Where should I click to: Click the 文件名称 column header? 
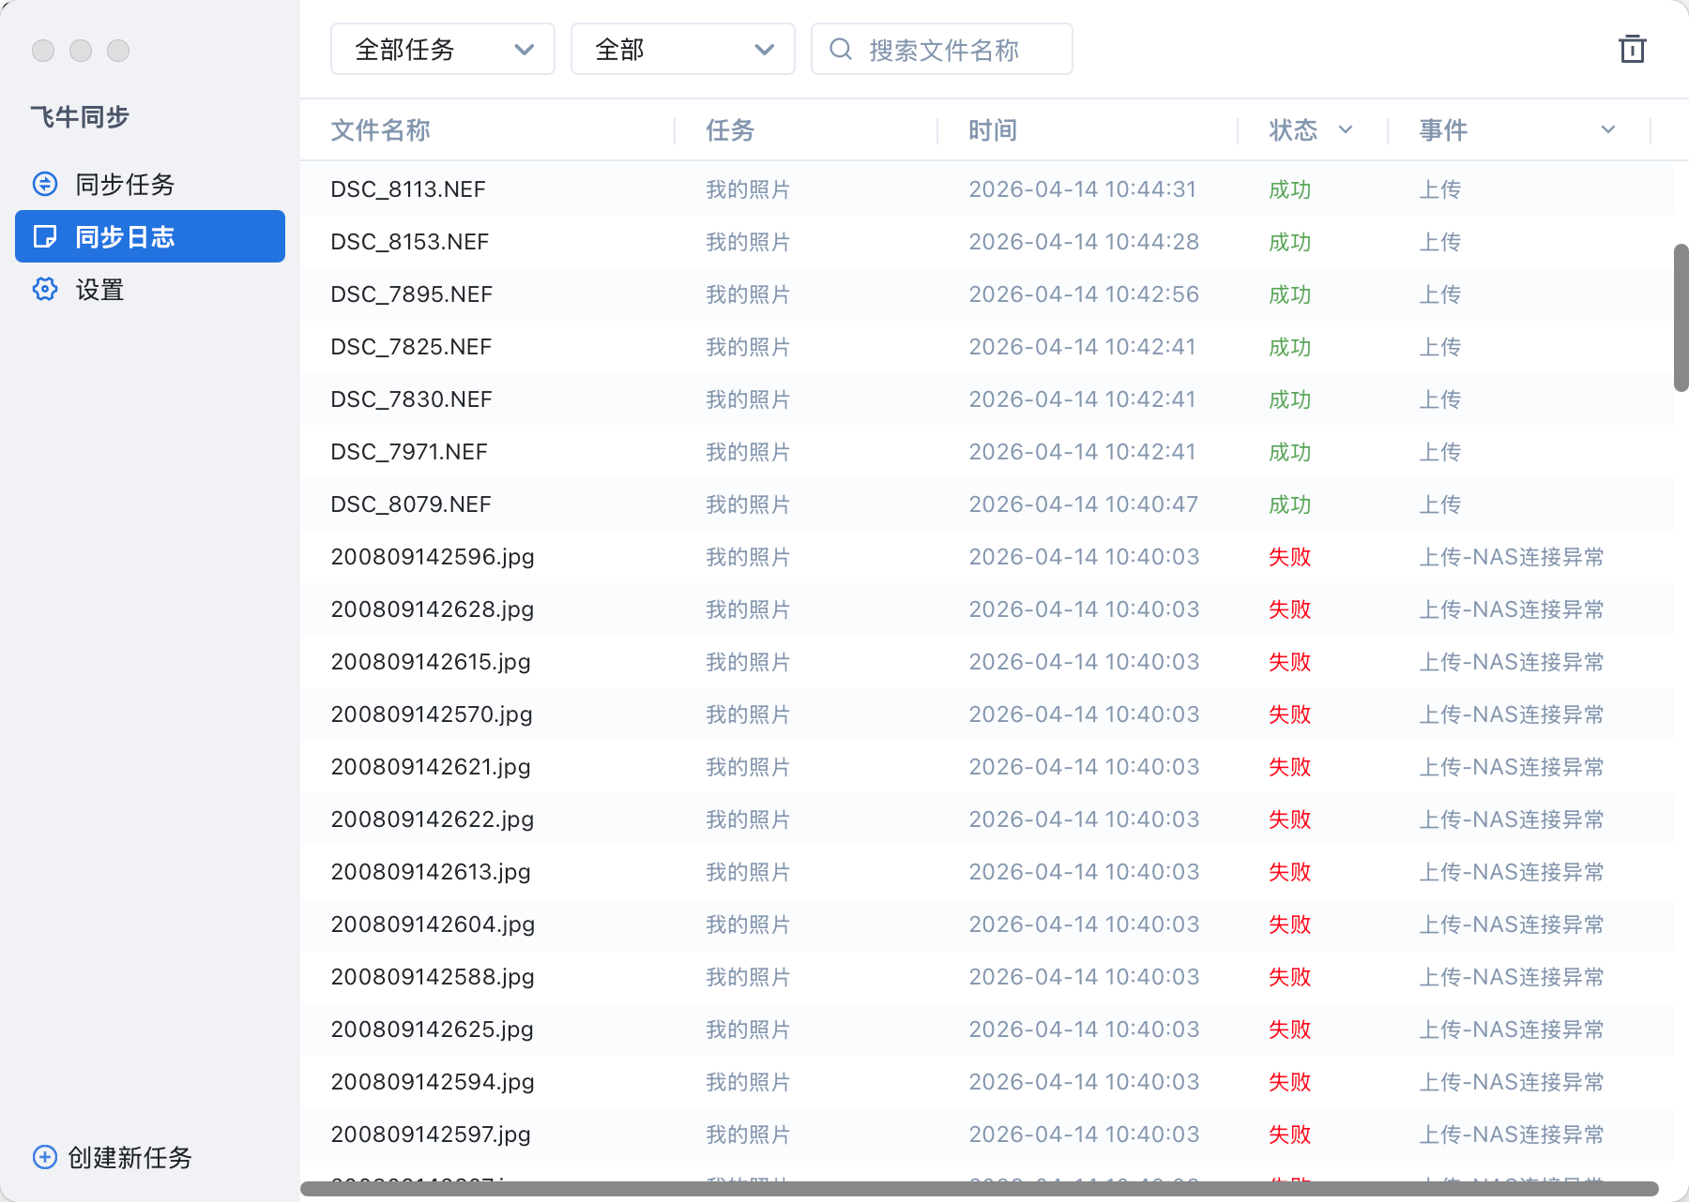[379, 130]
